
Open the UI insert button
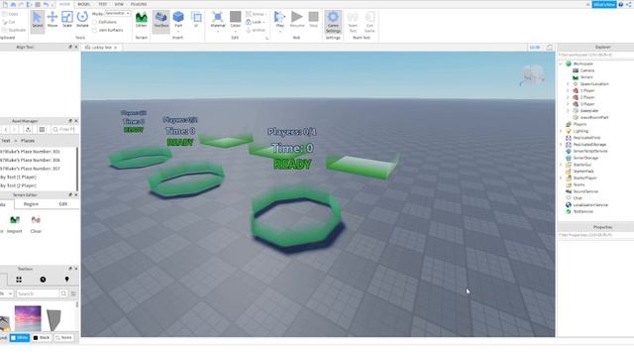point(196,20)
